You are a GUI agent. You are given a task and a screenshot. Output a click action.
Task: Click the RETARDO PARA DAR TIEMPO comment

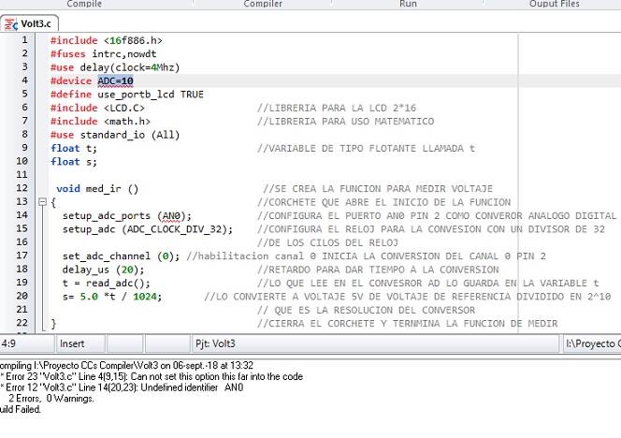pos(378,270)
